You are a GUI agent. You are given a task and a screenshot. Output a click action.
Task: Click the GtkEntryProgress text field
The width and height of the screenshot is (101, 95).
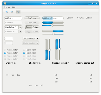pyautogui.click(x=53, y=18)
